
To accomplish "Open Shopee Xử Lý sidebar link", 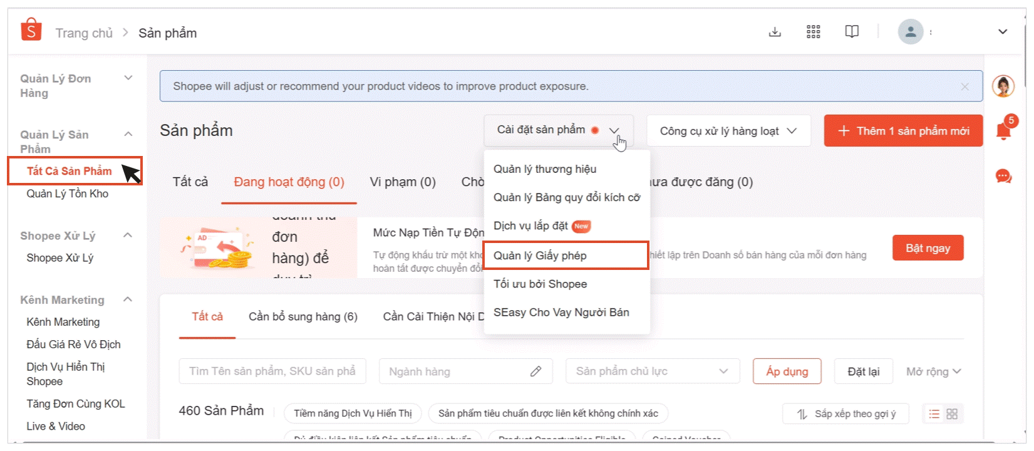I will 60,258.
